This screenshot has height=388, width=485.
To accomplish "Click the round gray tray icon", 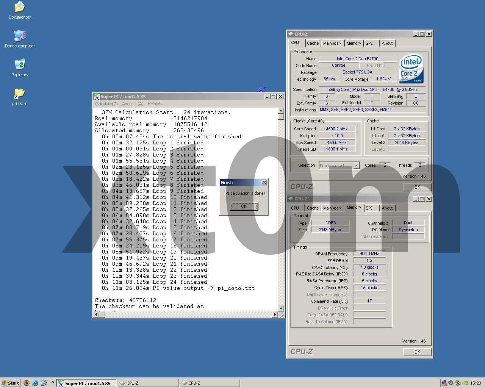I will click(451, 383).
